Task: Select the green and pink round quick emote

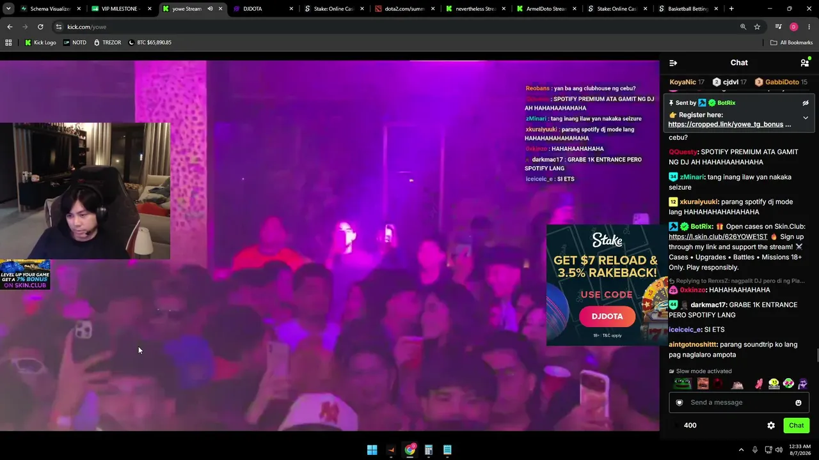Action: tap(788, 384)
